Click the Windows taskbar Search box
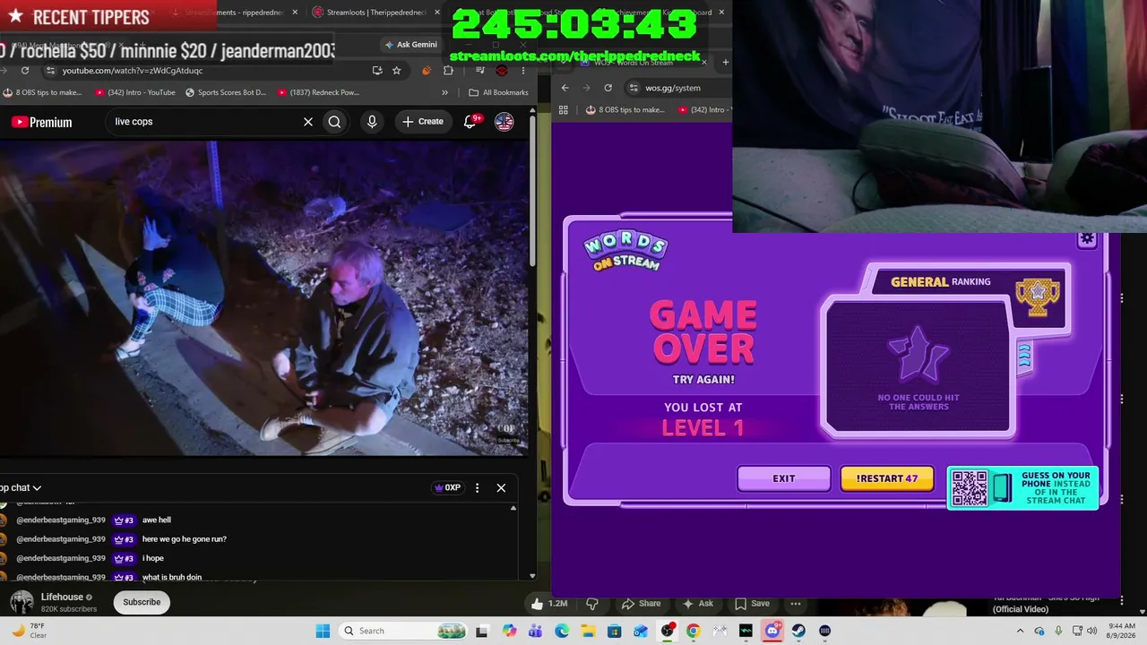1147x645 pixels. tap(401, 631)
